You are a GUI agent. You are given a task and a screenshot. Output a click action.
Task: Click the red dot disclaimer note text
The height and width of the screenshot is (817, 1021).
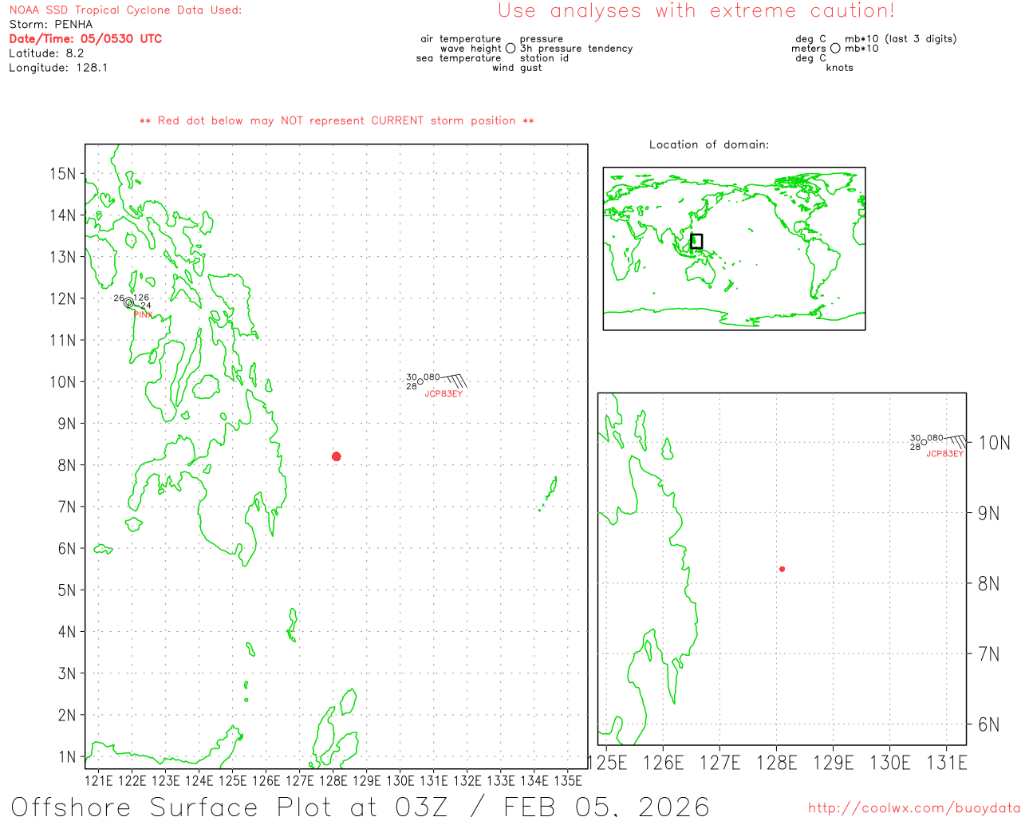(x=337, y=120)
